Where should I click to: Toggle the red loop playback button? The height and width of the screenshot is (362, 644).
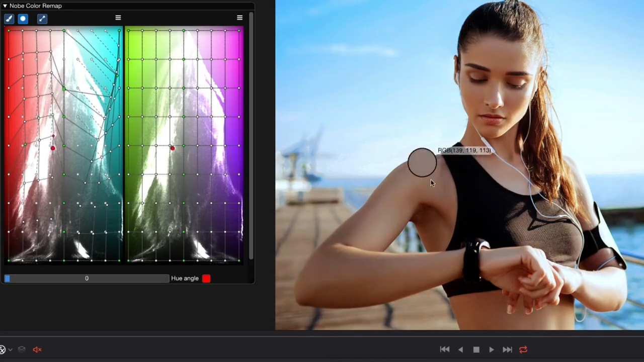click(523, 349)
